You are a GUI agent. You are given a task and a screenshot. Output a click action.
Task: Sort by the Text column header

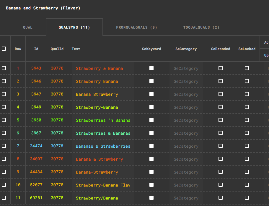coord(76,49)
